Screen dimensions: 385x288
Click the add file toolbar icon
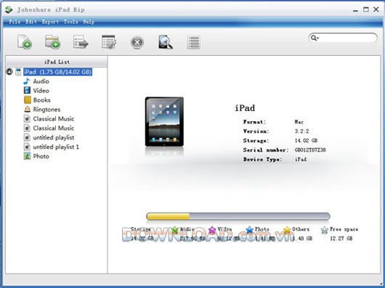click(x=24, y=42)
